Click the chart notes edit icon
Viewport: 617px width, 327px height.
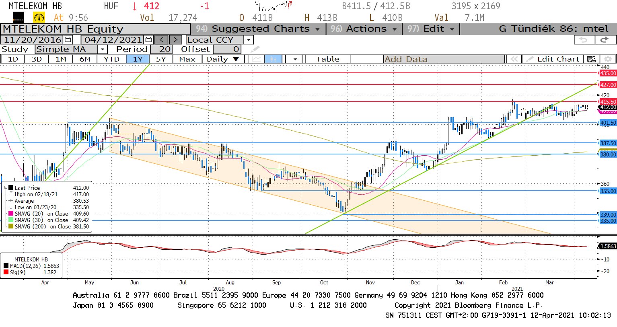(591, 59)
